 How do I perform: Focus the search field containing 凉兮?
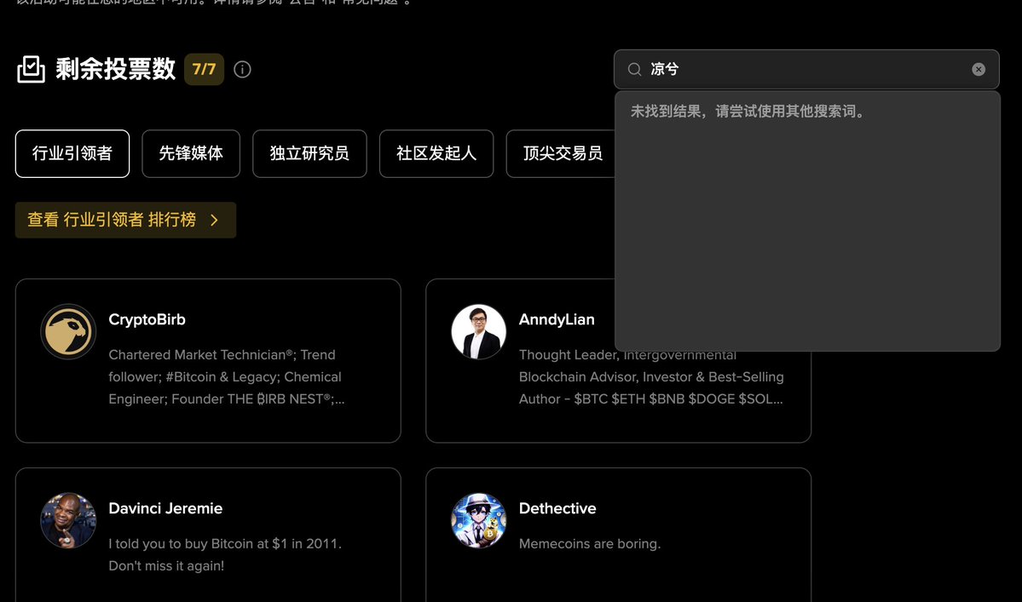click(806, 70)
